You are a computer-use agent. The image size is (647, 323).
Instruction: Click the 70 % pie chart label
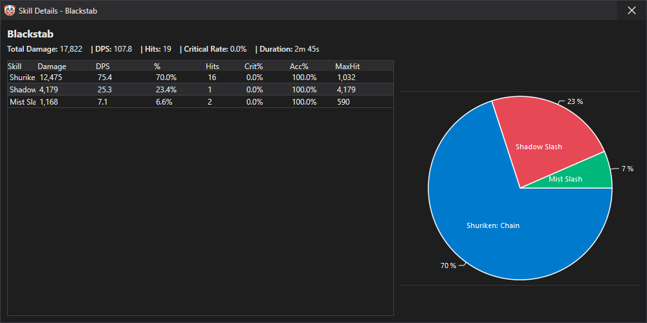[x=448, y=266]
